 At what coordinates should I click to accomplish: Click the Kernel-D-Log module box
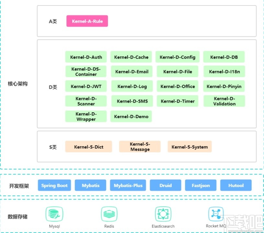pyautogui.click(x=132, y=86)
